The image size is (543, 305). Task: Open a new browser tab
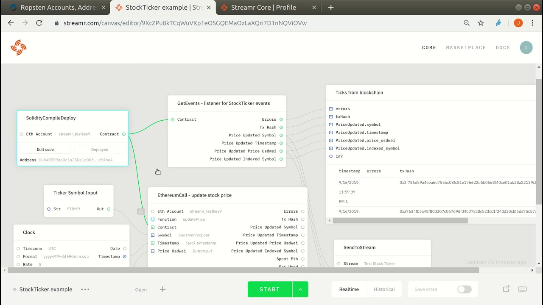331,8
